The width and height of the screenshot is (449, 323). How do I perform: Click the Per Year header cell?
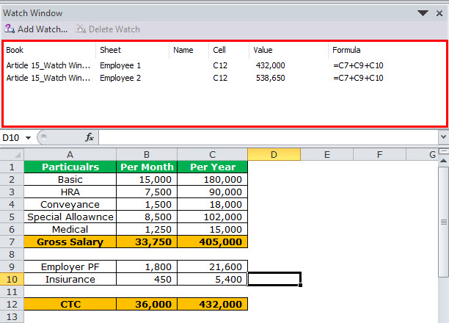click(213, 167)
